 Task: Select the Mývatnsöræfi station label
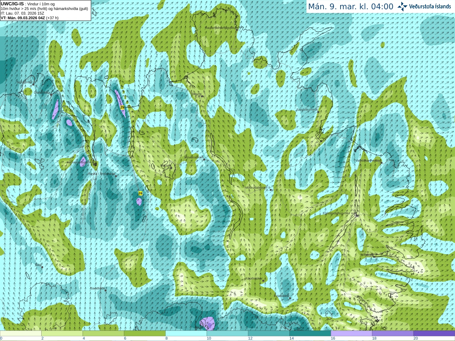194,157
